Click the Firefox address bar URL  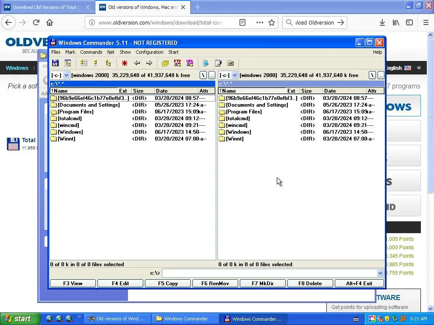tap(161, 23)
